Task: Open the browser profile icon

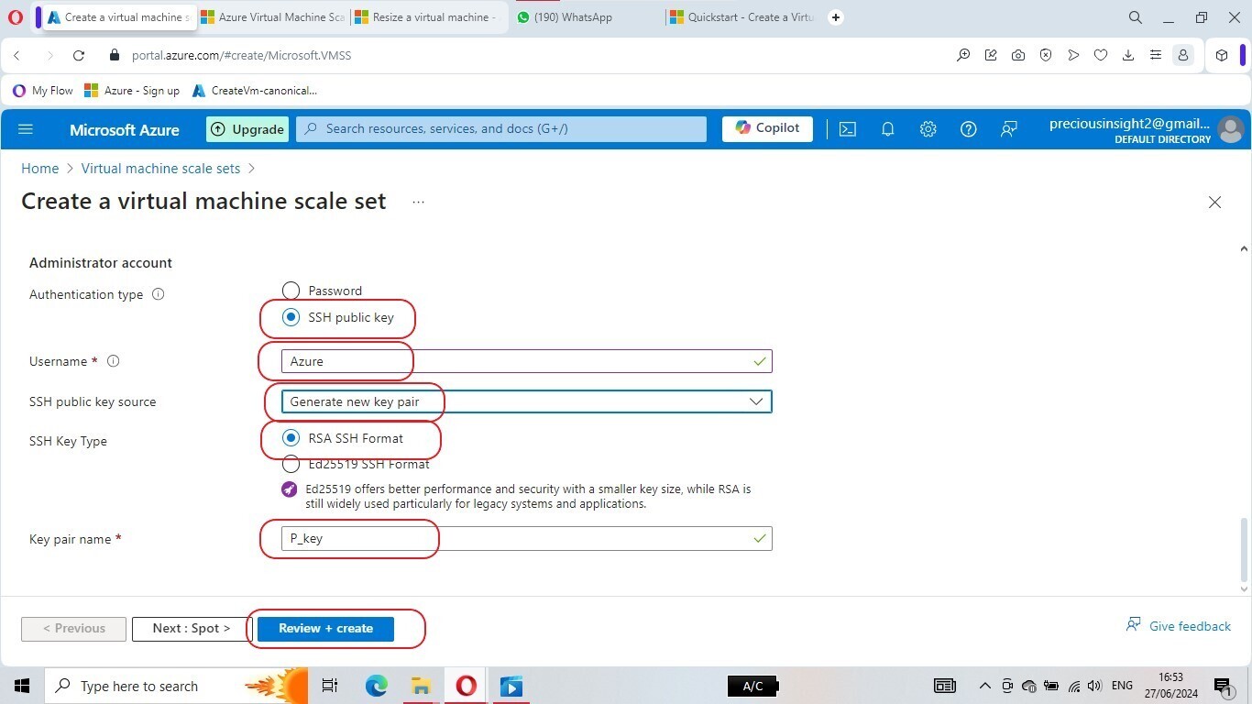Action: point(1183,55)
